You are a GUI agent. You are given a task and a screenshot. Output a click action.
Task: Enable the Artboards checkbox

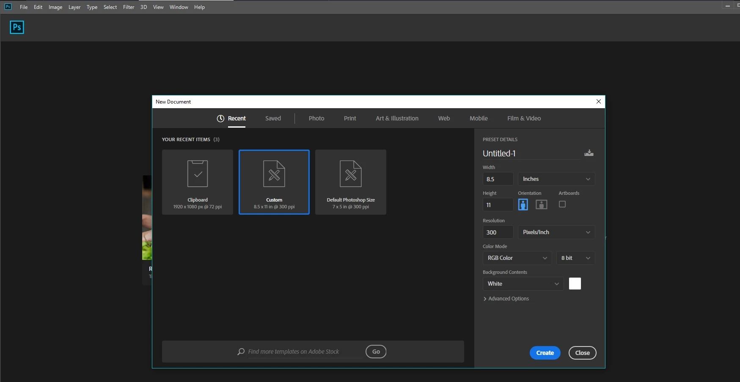[562, 204]
